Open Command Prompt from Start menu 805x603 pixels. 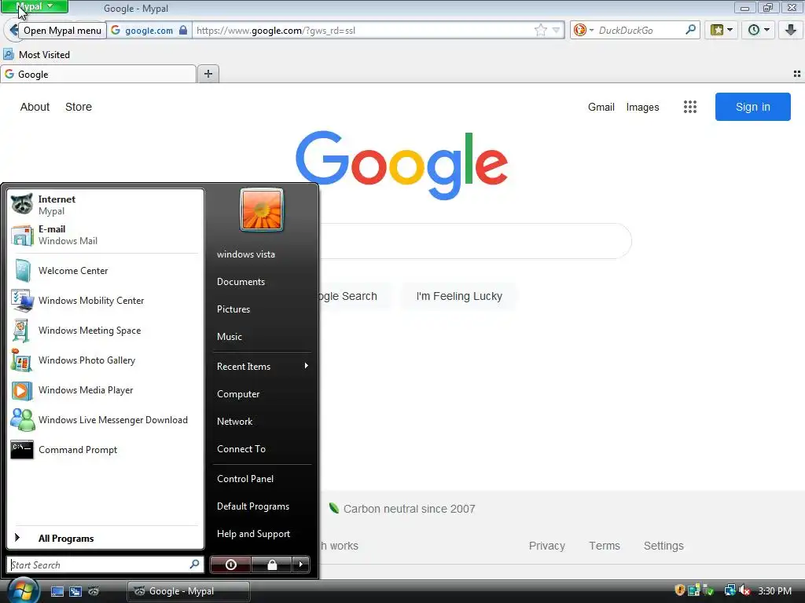105,450
